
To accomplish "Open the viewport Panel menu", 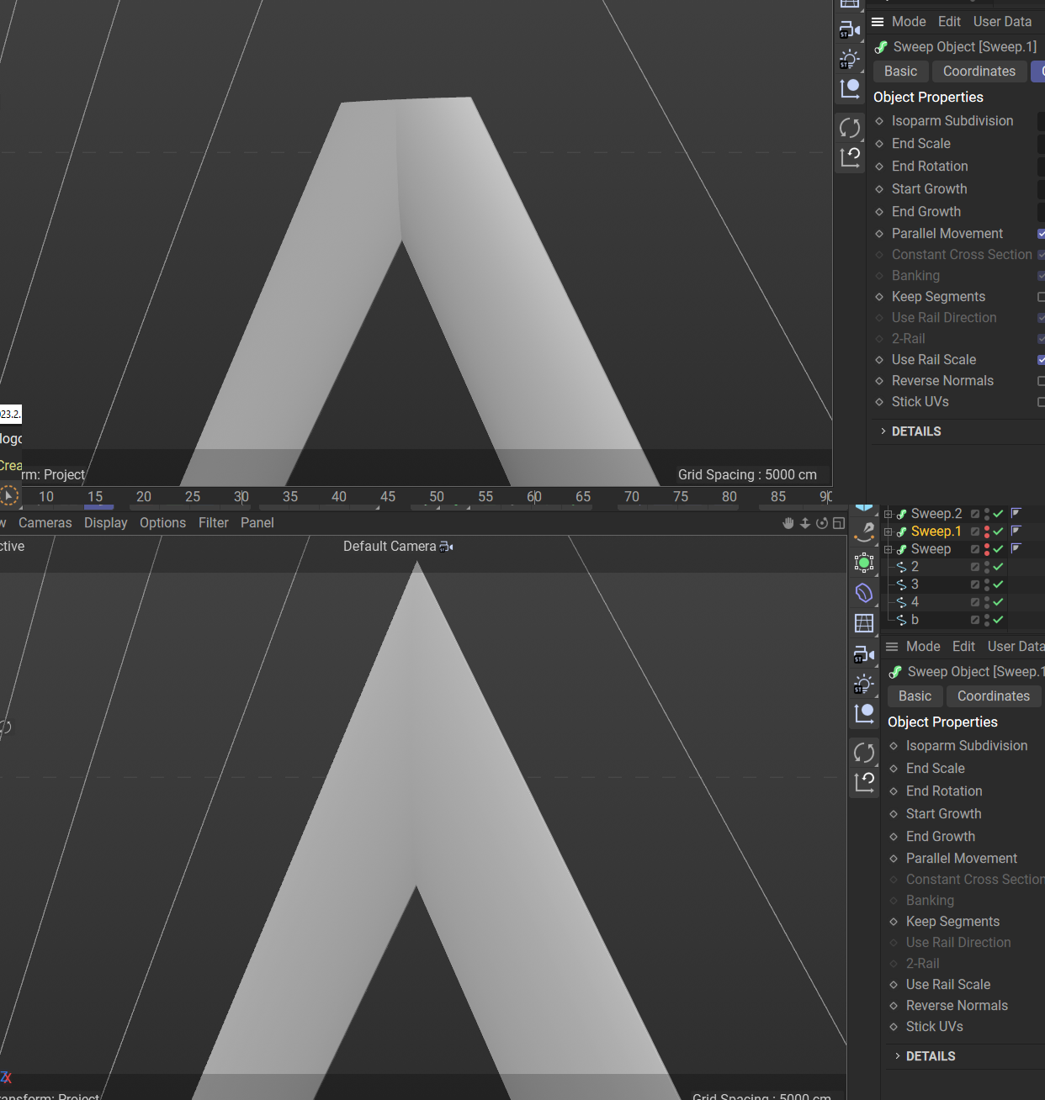I will (257, 523).
